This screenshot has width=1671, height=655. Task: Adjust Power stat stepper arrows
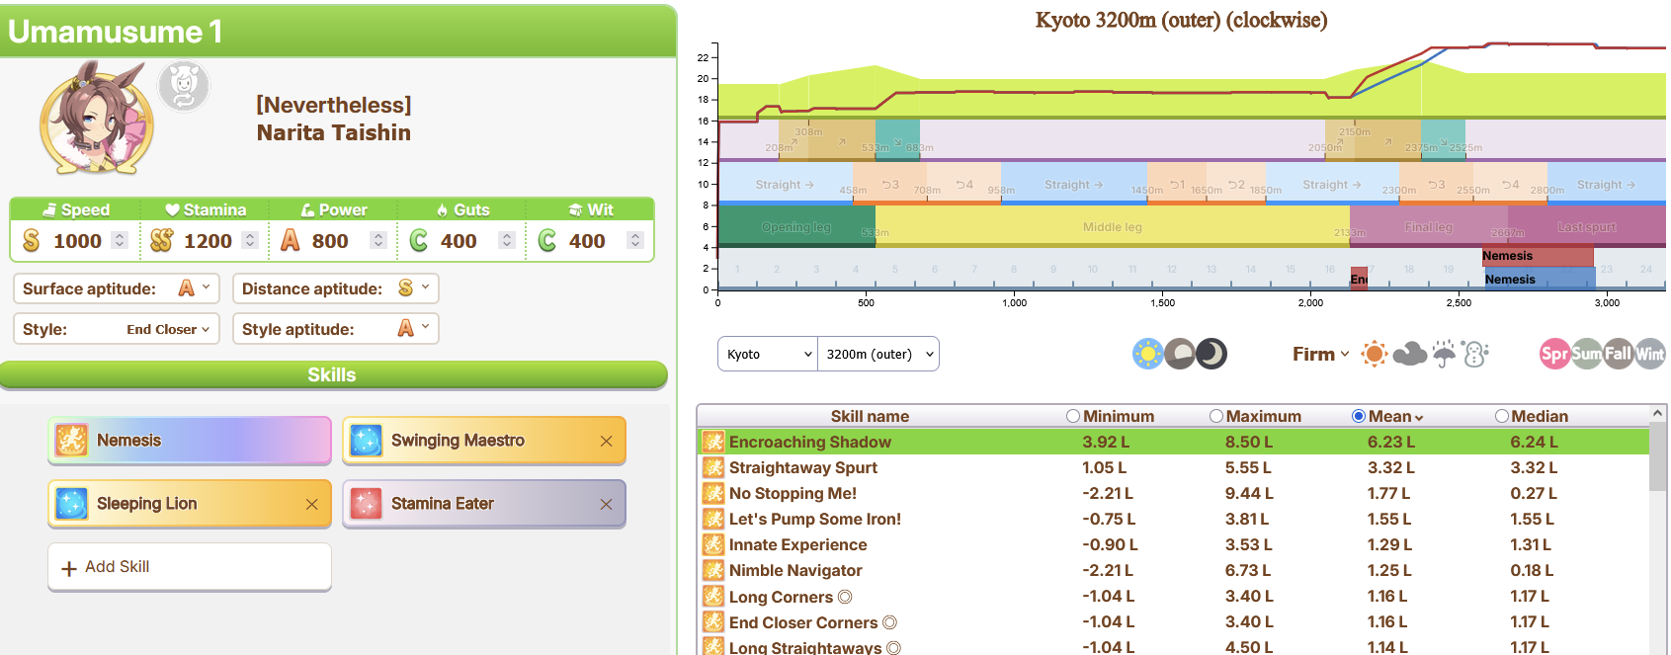click(x=377, y=240)
